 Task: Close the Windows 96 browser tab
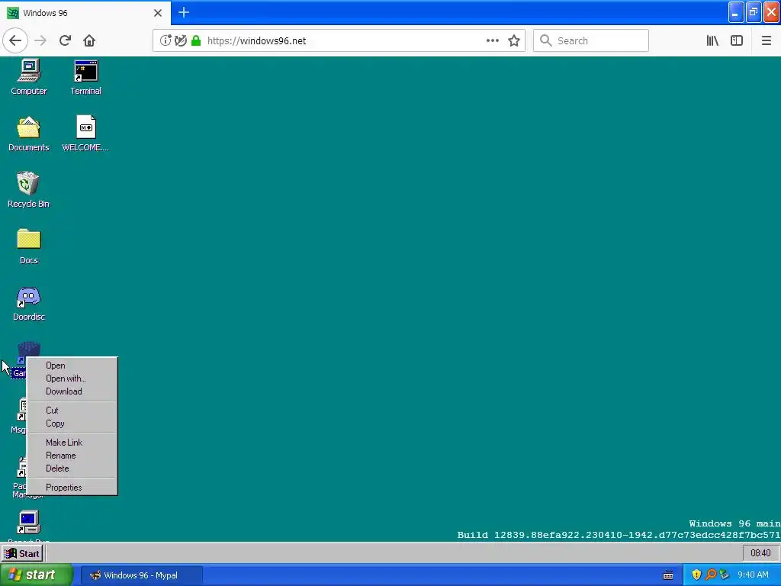point(157,13)
